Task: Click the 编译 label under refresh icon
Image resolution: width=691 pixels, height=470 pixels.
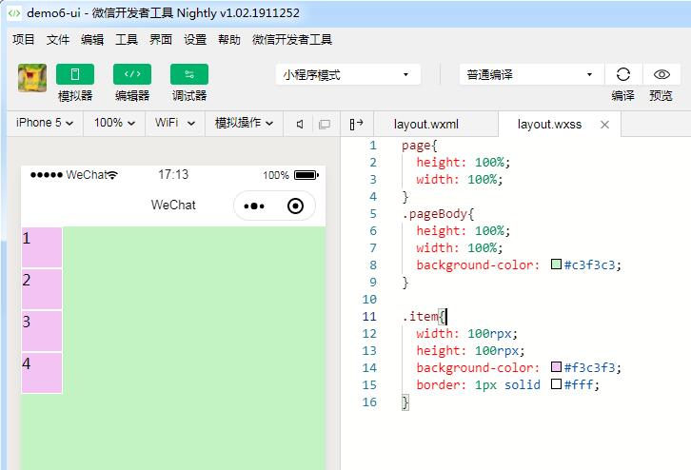Action: point(622,95)
